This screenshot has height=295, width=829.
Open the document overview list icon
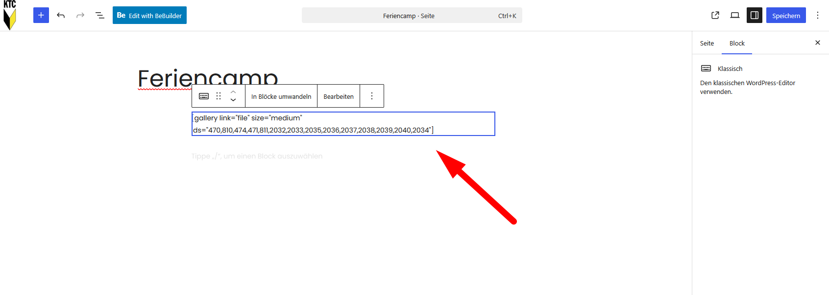100,15
